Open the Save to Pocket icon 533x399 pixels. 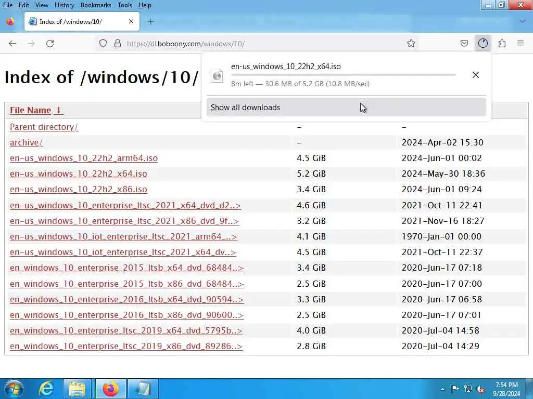click(464, 43)
